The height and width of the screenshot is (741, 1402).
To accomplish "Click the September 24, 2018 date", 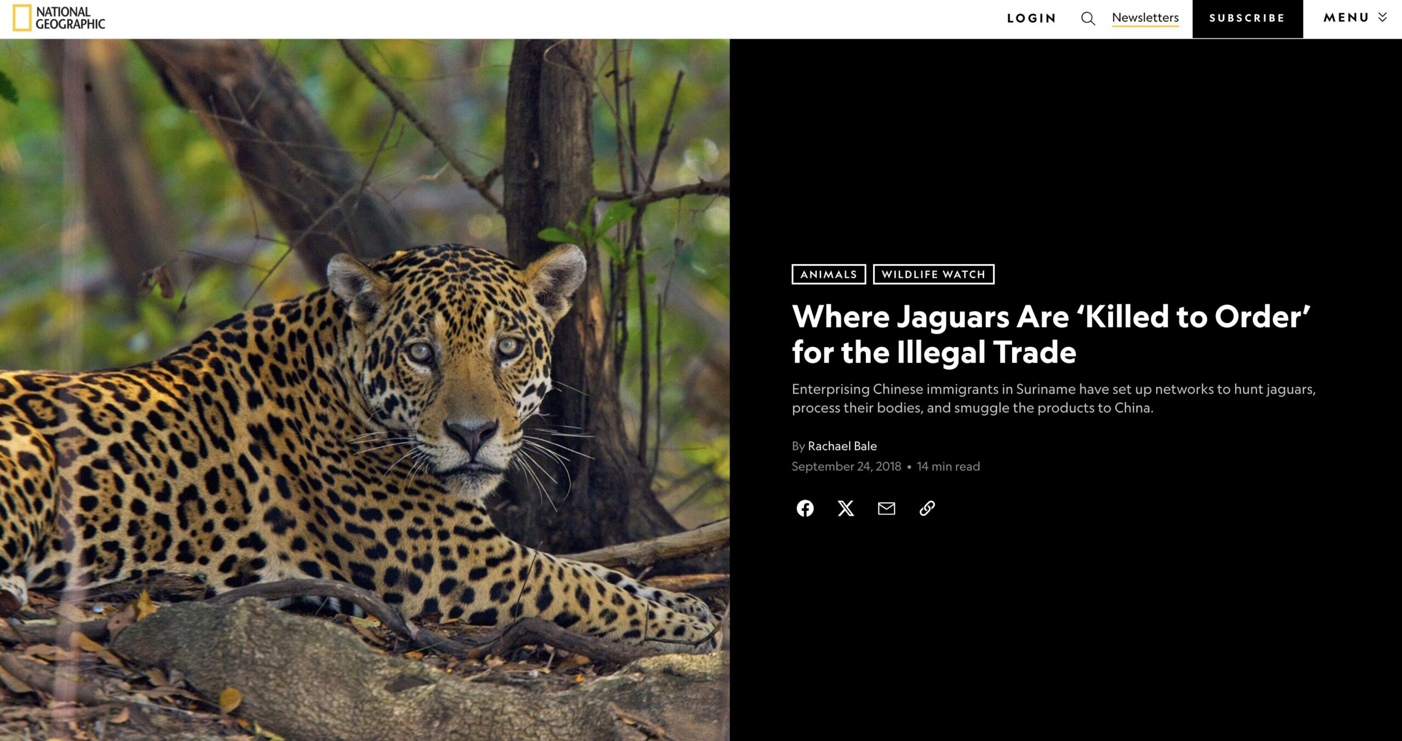I will point(846,467).
